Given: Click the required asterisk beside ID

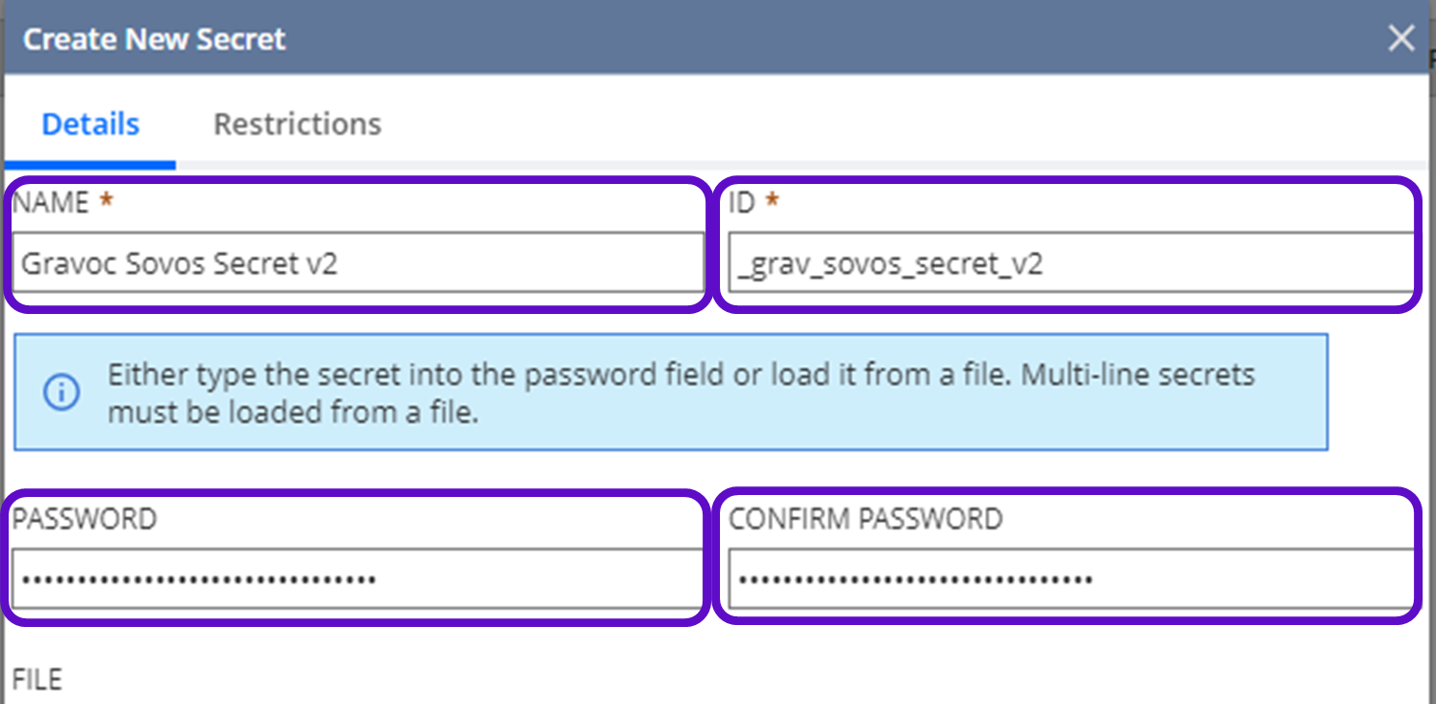Looking at the screenshot, I should pos(771,202).
